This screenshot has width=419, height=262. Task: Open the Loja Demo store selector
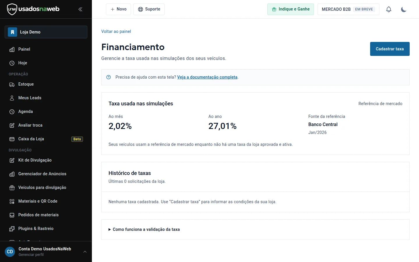(46, 32)
